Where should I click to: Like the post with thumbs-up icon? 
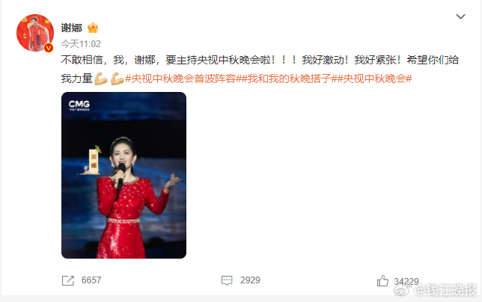382,281
